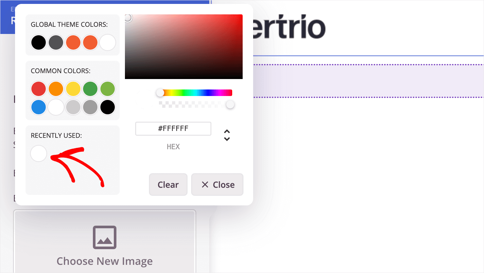Click the Choose New Image box
484x273 pixels.
105,242
